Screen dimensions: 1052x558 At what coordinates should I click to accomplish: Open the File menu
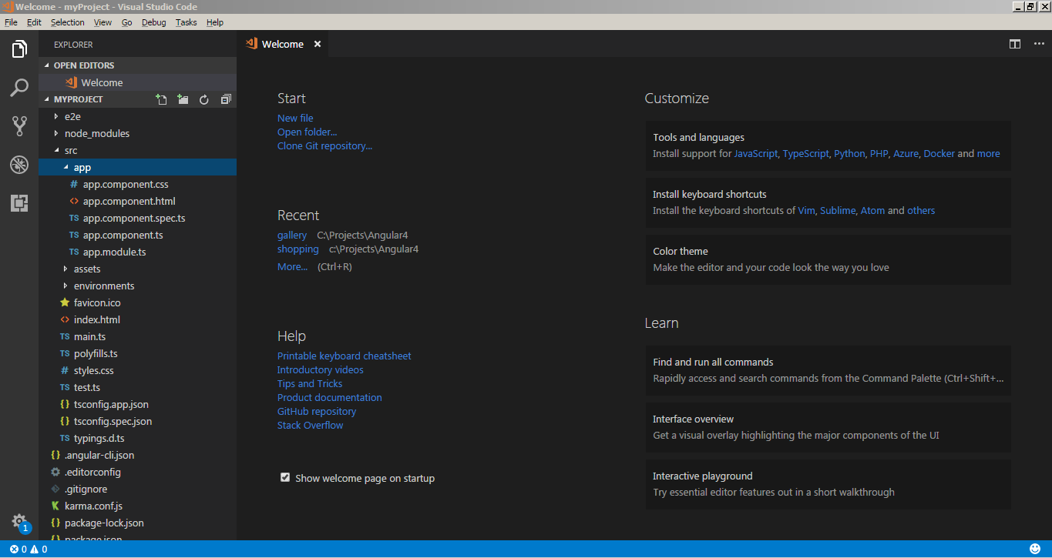[11, 22]
